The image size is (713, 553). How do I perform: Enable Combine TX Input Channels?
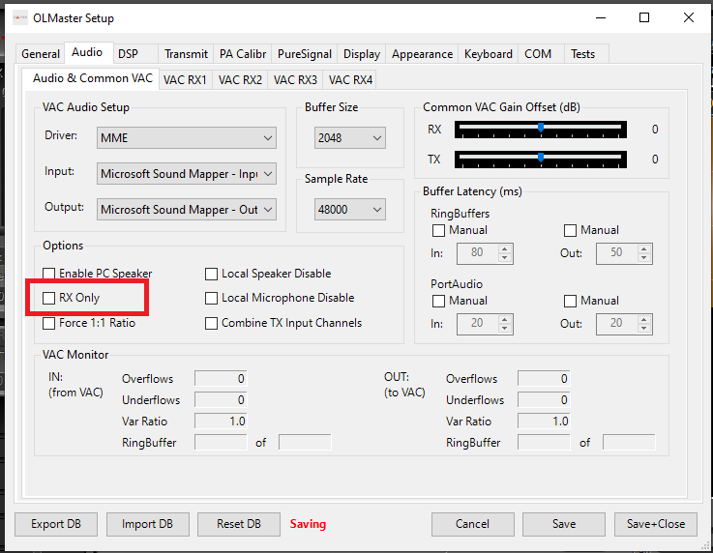click(x=212, y=324)
